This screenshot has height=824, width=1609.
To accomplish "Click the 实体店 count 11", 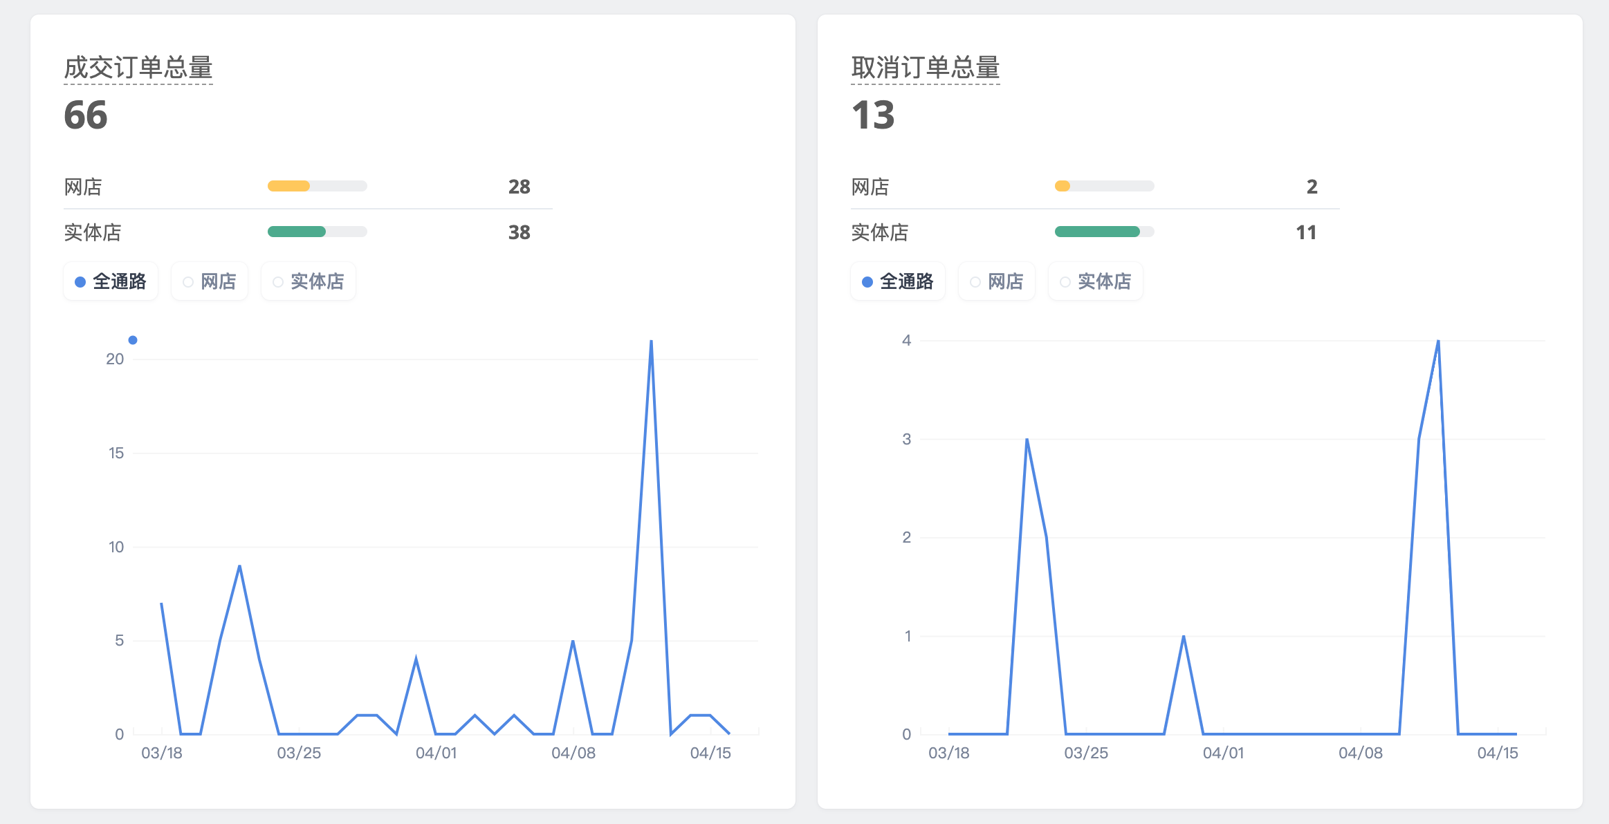I will pos(1306,232).
